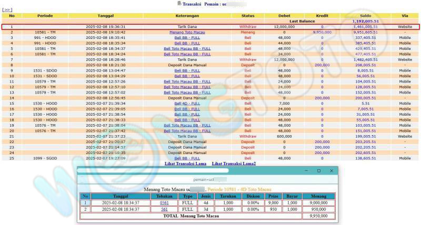This screenshot has width=421, height=225.
Task: Open the Menang Toto Macau transaction link
Action: (x=187, y=32)
